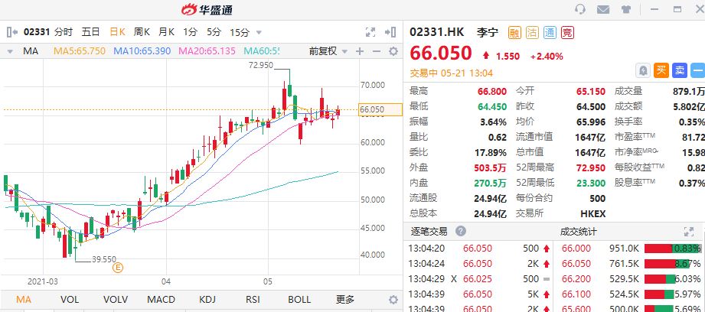705x312 pixels.
Task: Select the KDJ indicator tab
Action: pos(207,300)
